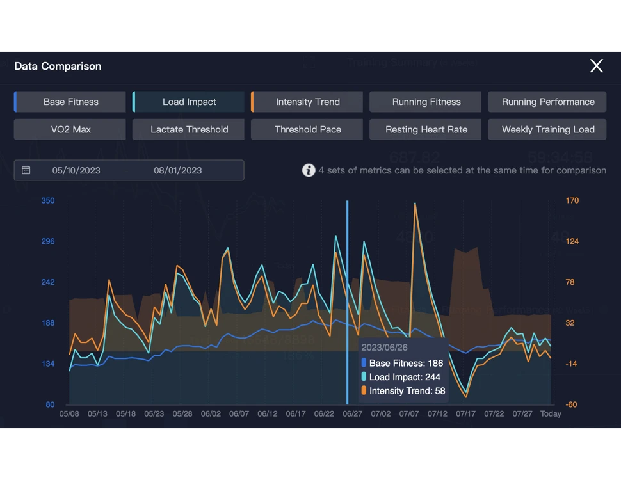The width and height of the screenshot is (621, 480).
Task: Deselect the Intensity Trend metric
Action: coord(307,102)
